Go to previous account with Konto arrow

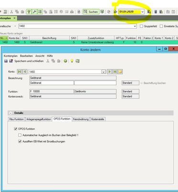25,72
